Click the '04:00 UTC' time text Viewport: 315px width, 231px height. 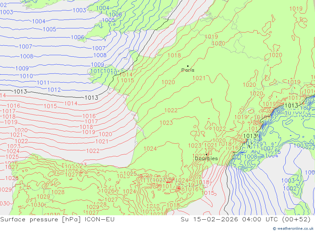[x=260, y=219]
